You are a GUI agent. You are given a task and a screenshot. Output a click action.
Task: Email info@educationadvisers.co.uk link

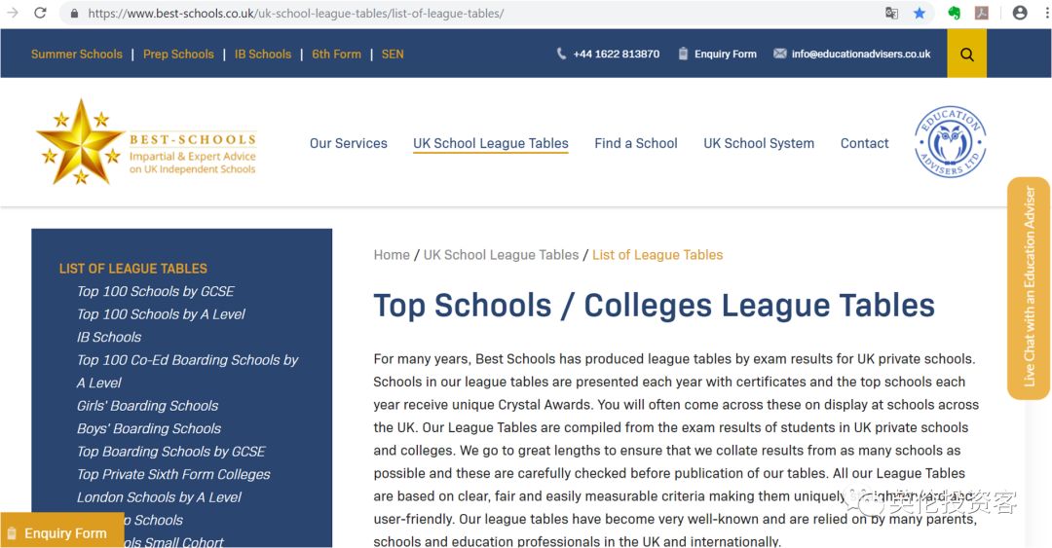pyautogui.click(x=861, y=54)
